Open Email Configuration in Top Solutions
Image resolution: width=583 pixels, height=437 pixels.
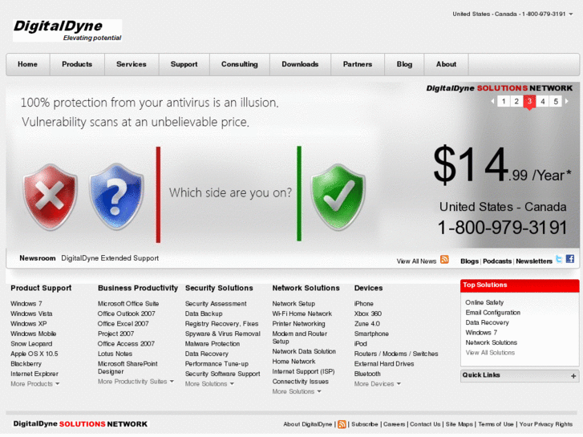[x=492, y=313]
